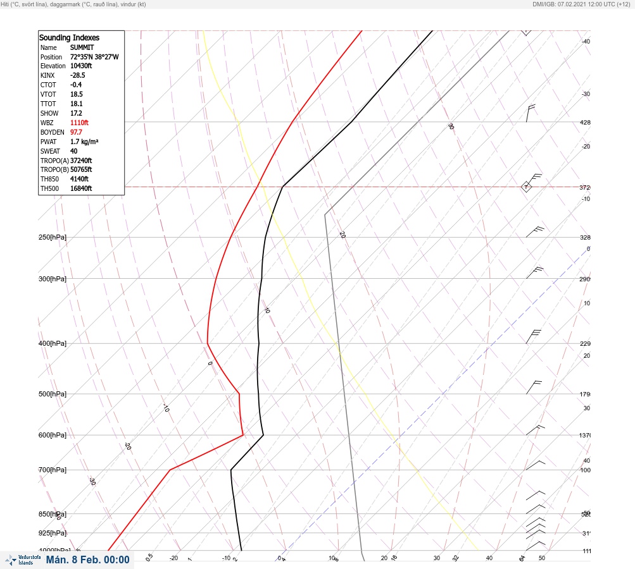Select the station name "SUMMIT"
Screen dimensions: 635x569
[x=82, y=47]
